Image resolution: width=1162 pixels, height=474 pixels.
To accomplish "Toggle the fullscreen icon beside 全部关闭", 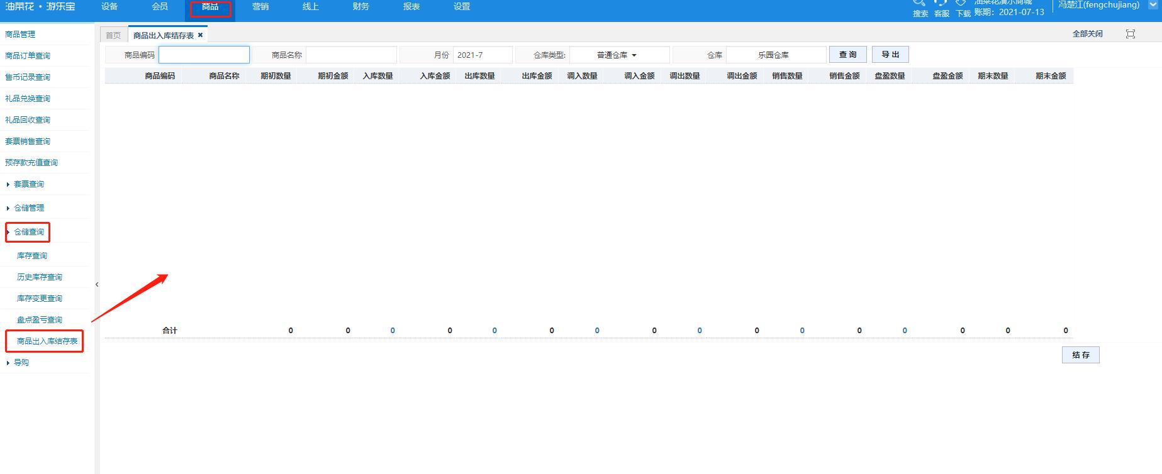I will (1130, 34).
